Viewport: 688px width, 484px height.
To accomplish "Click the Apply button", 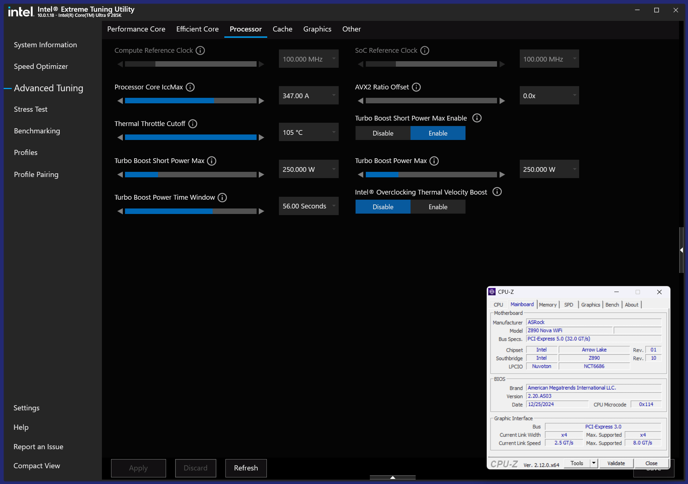I will (x=139, y=468).
